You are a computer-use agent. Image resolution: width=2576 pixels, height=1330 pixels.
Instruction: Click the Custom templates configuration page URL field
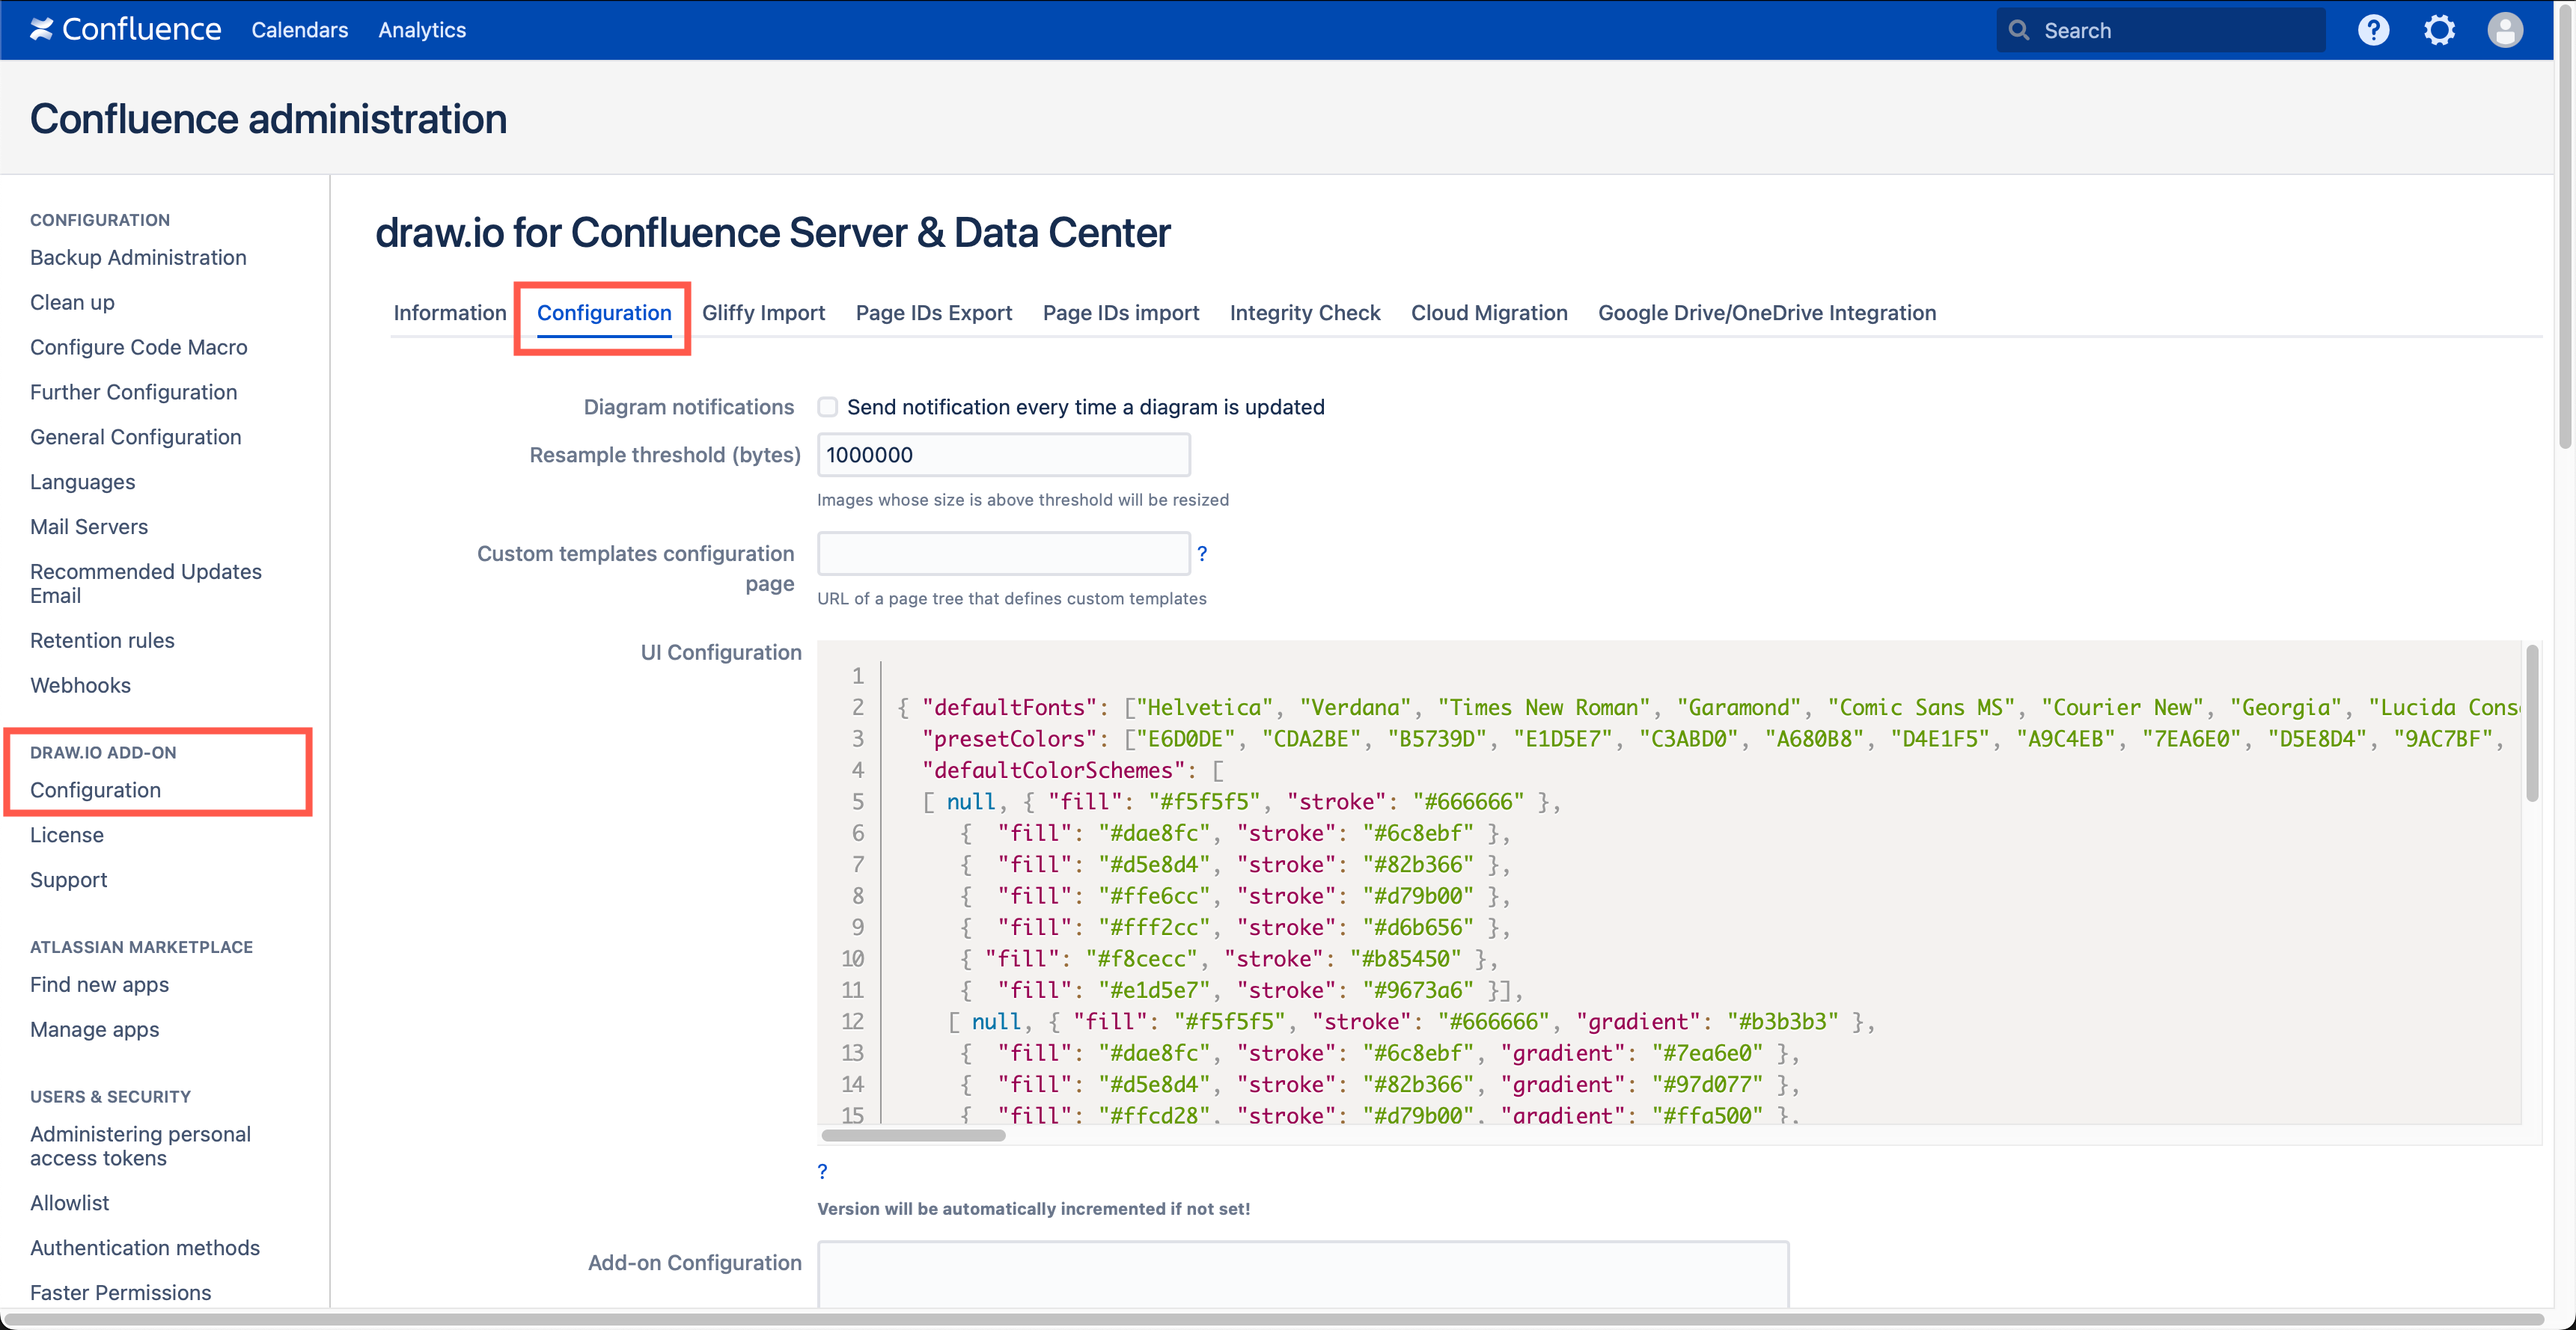tap(1001, 553)
